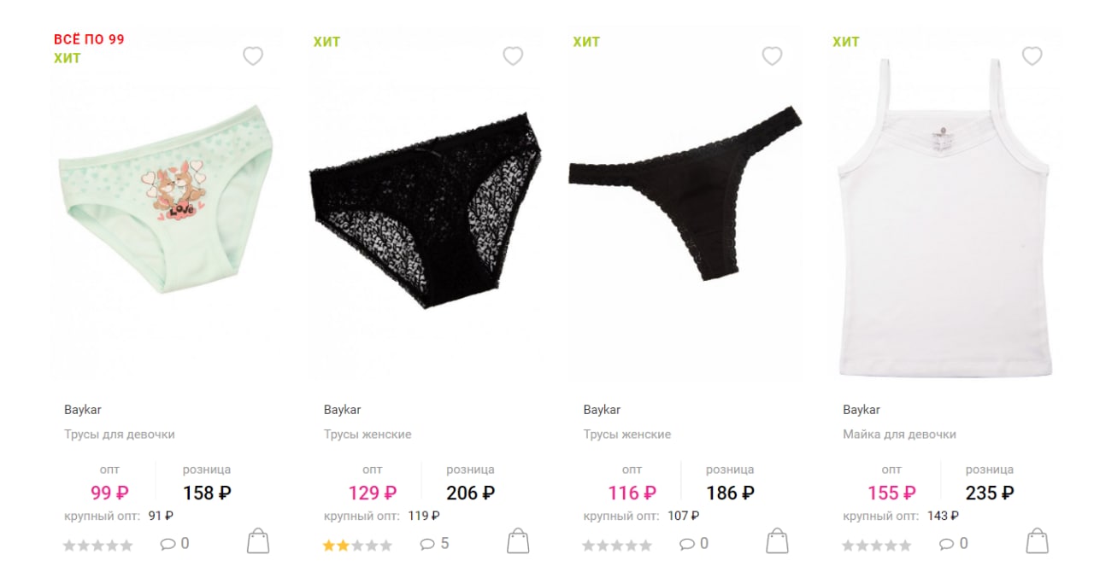Open the Майка для девочки product link

[x=899, y=435]
